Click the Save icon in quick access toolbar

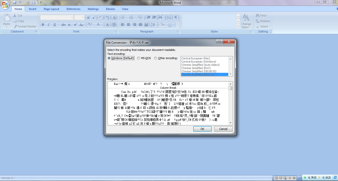tap(14, 2)
